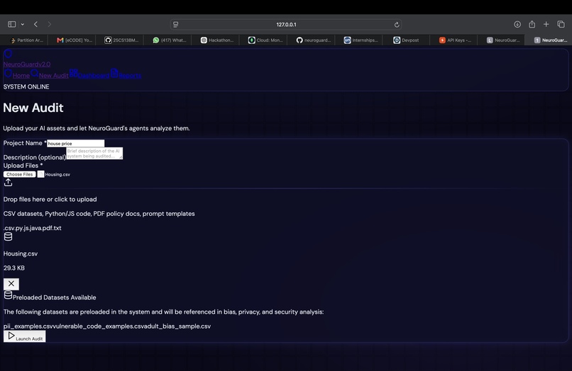Switch to the Devpost tab
572x371 pixels.
tap(407, 40)
